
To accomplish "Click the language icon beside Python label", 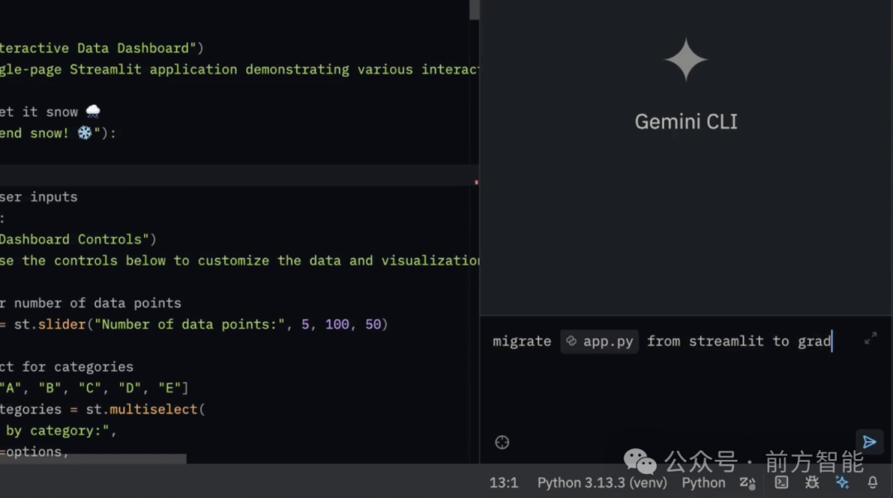I will (x=747, y=483).
